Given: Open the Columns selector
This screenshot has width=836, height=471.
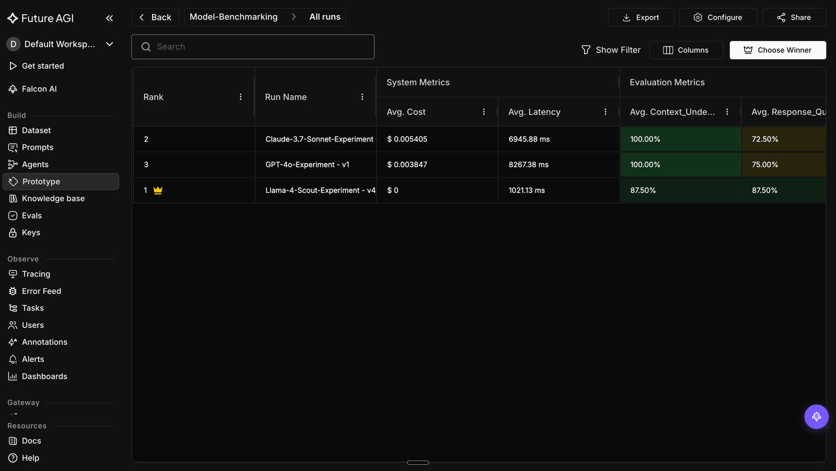Looking at the screenshot, I should click(686, 50).
